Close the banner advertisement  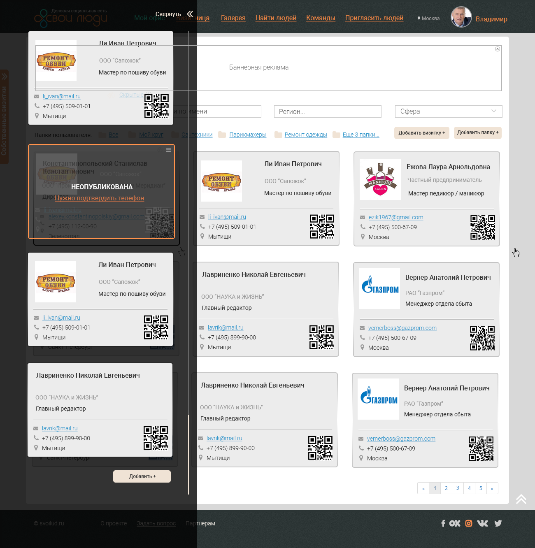pos(498,49)
